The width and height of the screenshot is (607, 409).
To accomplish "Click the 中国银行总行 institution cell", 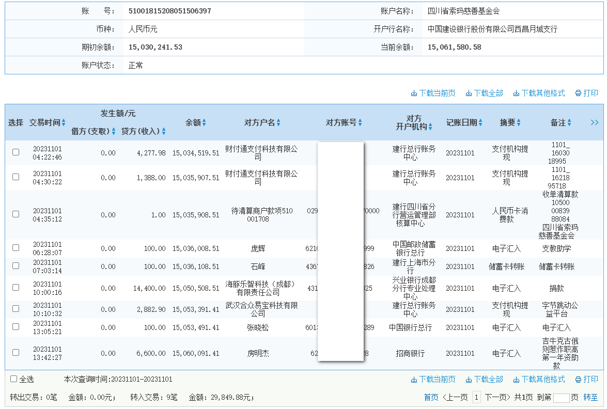I will pos(410,327).
